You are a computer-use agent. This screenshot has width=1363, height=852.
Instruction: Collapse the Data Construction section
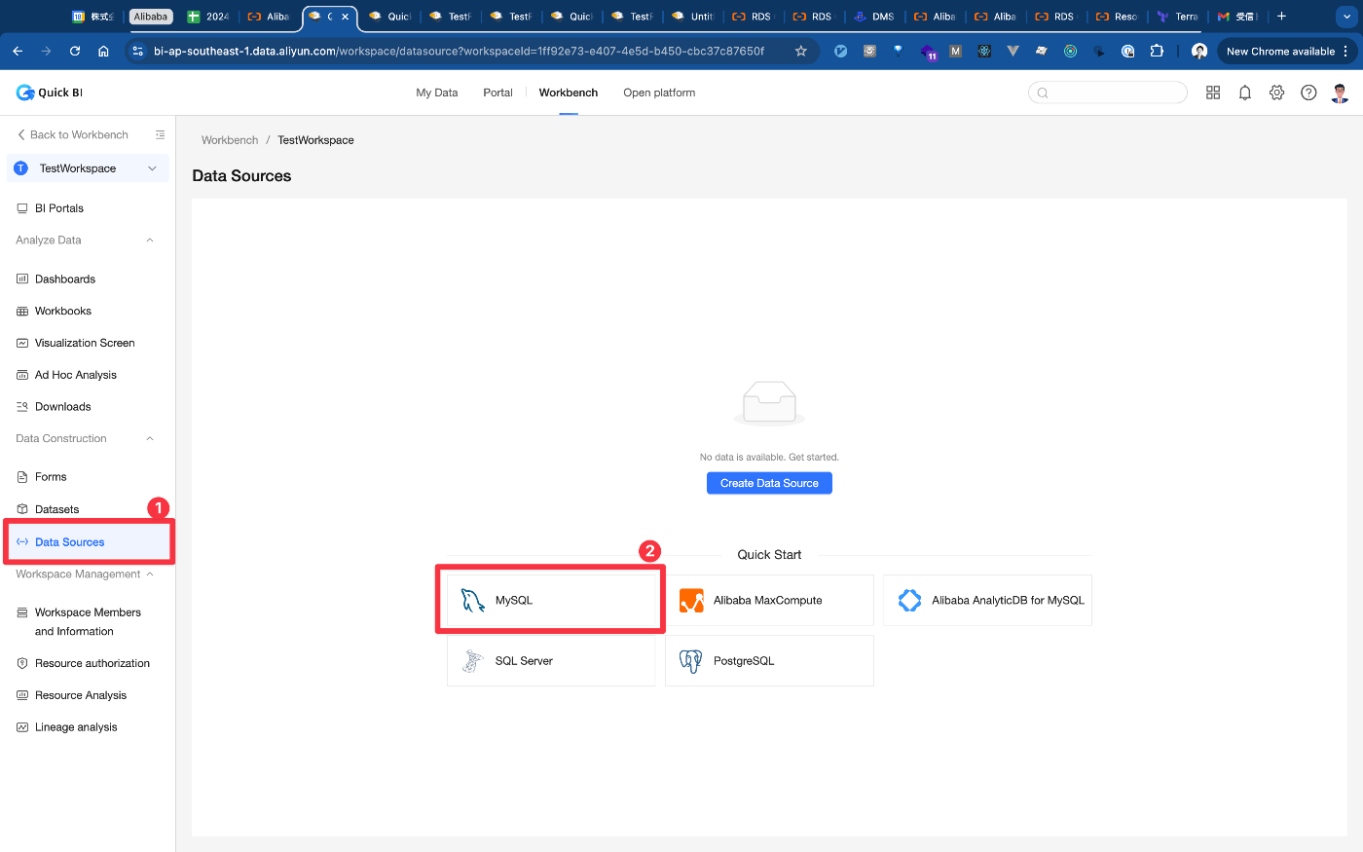pos(150,439)
